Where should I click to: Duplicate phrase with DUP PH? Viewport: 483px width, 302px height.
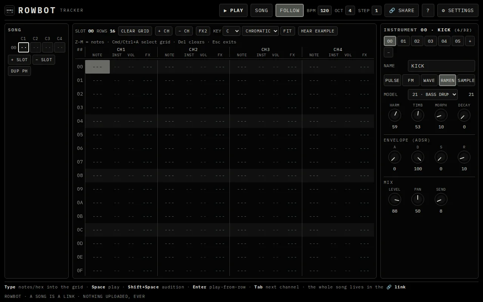pyautogui.click(x=19, y=71)
